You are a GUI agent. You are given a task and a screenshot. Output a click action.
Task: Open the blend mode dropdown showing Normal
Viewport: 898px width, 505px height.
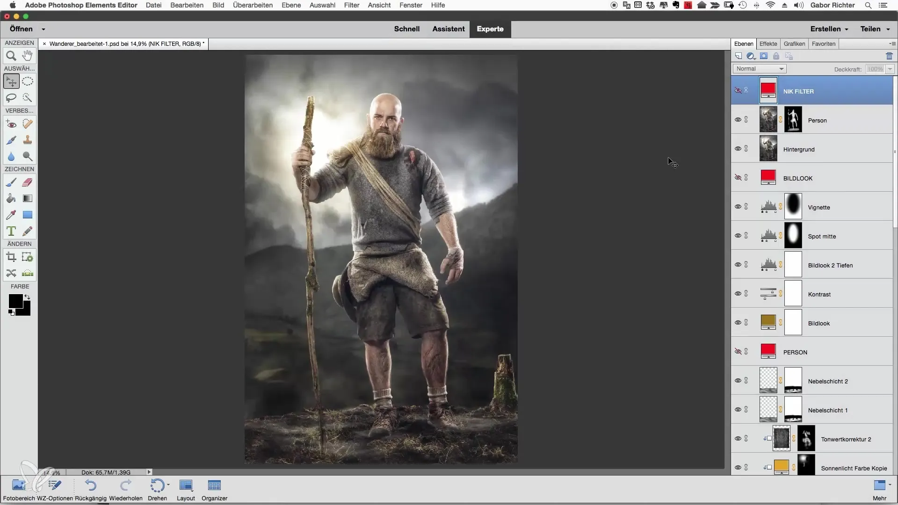click(x=760, y=69)
